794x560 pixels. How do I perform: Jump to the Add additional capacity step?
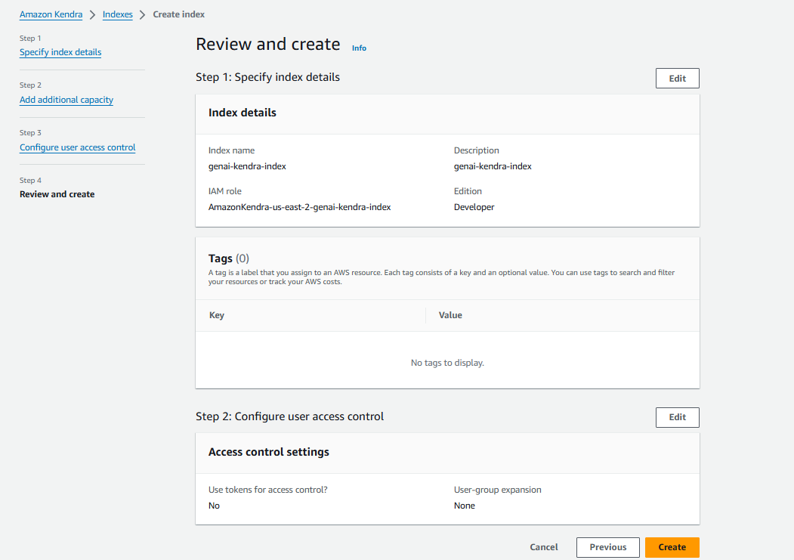[66, 99]
